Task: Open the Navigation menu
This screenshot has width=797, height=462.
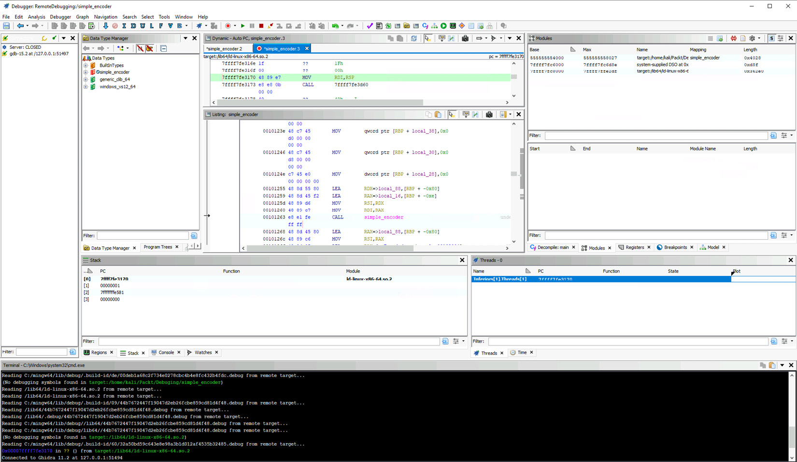Action: pos(105,17)
